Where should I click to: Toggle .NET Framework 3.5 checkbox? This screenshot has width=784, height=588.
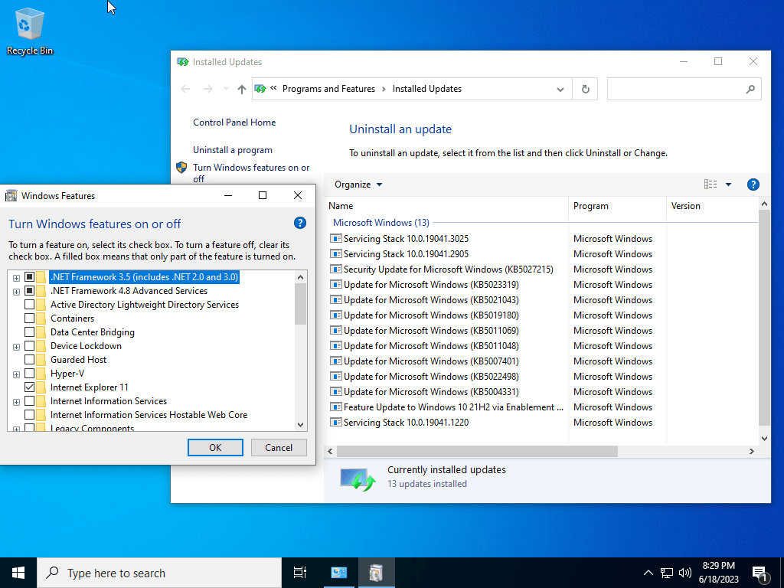tap(30, 277)
